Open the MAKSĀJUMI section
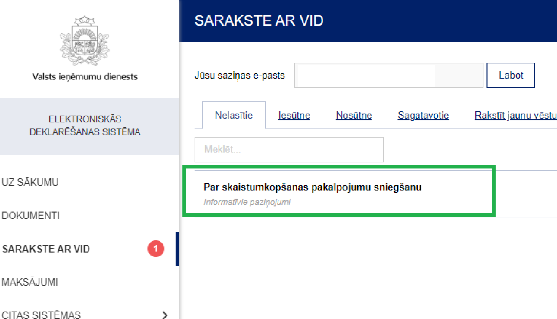The image size is (557, 319). coord(30,282)
